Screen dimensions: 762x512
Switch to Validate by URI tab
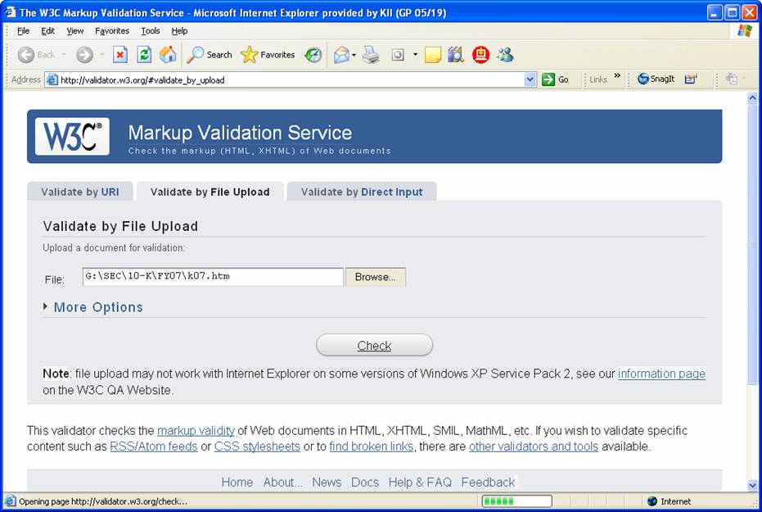tap(80, 192)
